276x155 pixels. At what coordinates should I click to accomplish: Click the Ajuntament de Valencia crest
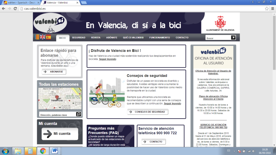click(x=220, y=22)
